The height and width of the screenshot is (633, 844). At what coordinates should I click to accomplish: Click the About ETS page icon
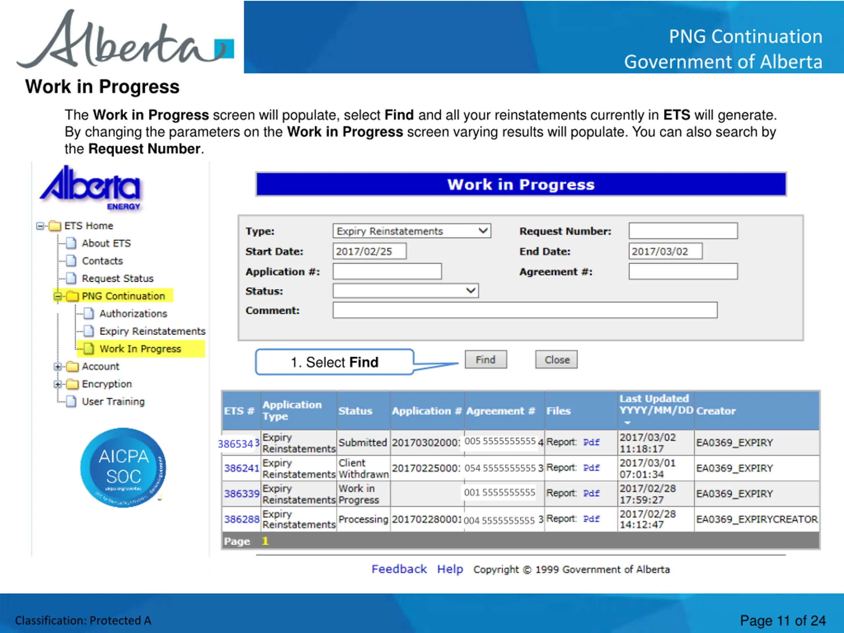tap(71, 243)
